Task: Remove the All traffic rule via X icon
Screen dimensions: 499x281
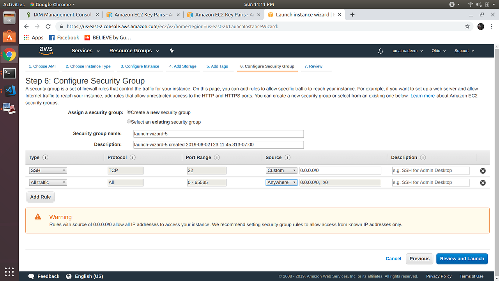Action: pos(483,182)
